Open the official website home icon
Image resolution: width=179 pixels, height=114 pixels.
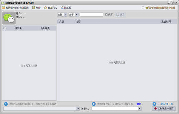coord(46,8)
